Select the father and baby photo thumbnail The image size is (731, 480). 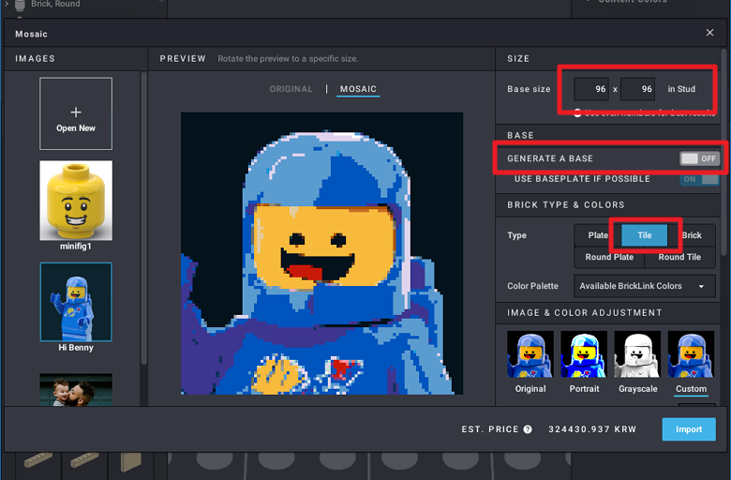(76, 389)
